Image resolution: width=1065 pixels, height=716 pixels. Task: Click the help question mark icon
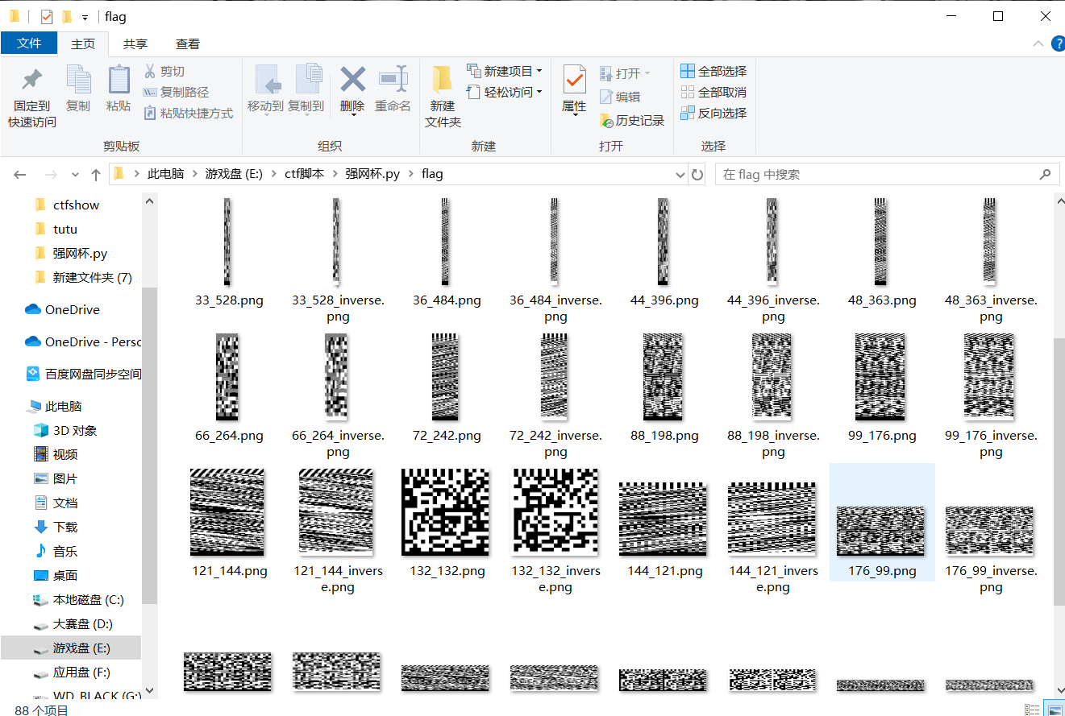coord(1057,43)
